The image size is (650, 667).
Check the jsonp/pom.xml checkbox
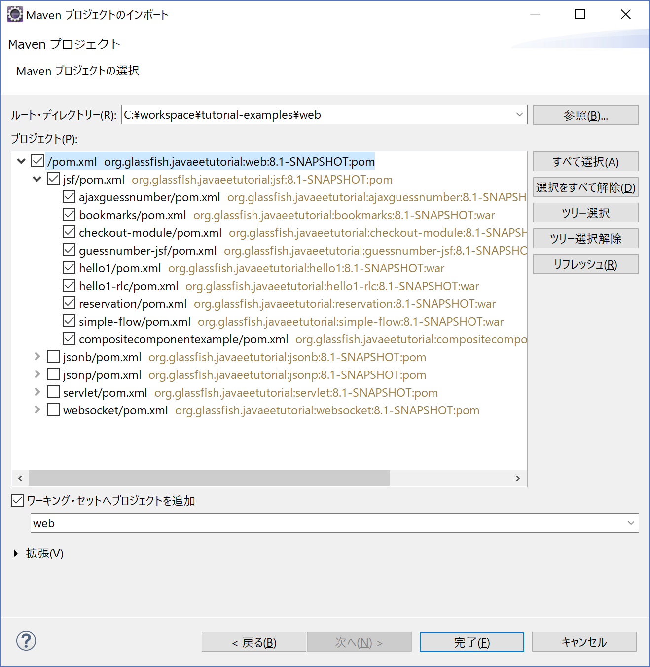pyautogui.click(x=53, y=374)
